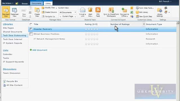Open the Library ribbon tab
This screenshot has width=180, height=101.
[x=48, y=3]
